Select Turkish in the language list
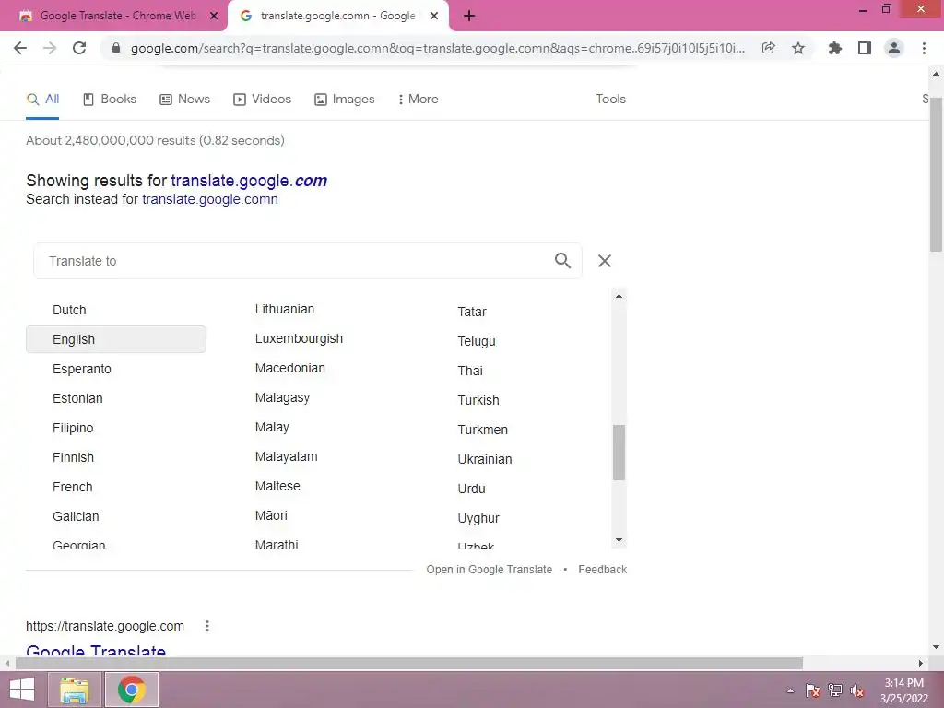Image resolution: width=944 pixels, height=708 pixels. 478,400
